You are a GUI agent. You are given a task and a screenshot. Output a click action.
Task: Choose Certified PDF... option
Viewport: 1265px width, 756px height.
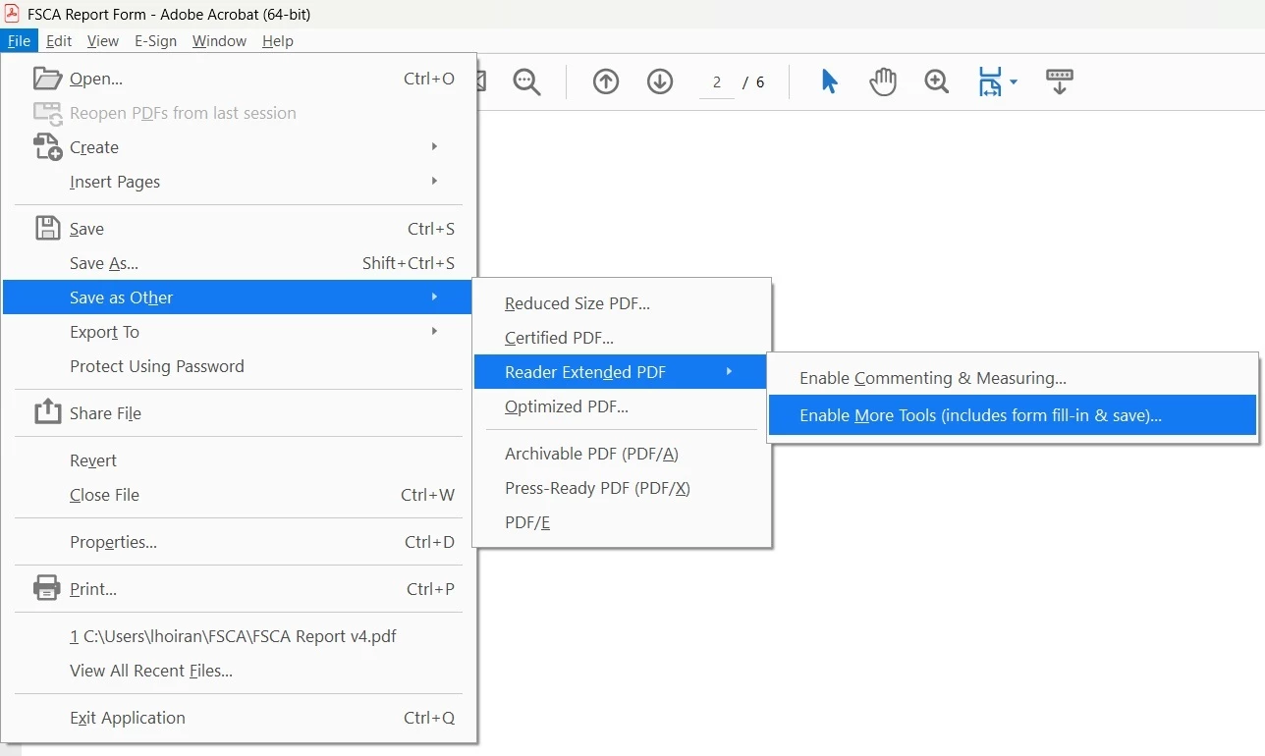tap(621, 338)
